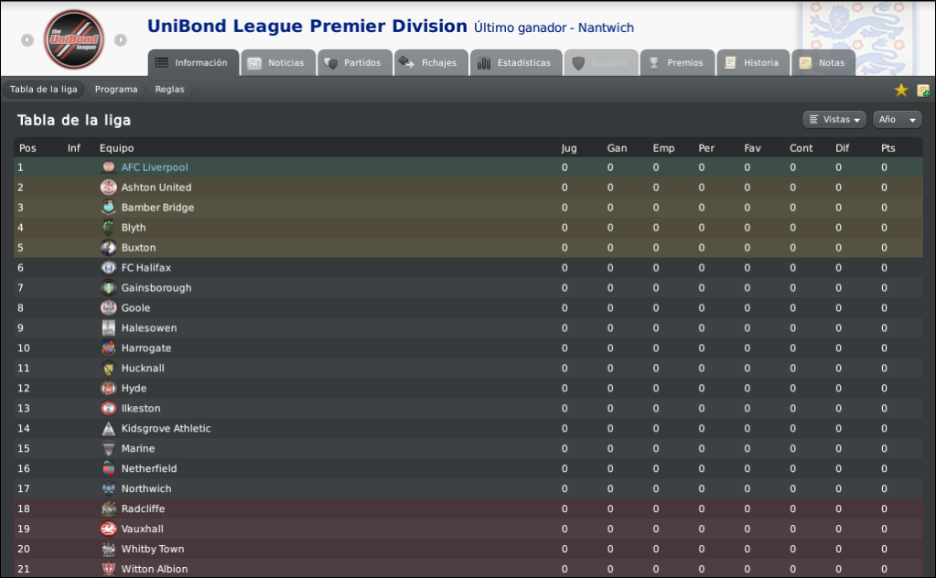Screen dimensions: 936x578
Task: Click the add note icon
Action: click(x=923, y=91)
